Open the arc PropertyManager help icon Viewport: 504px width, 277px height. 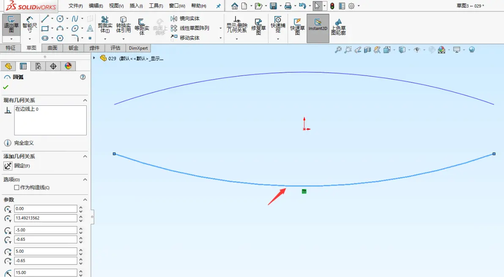point(83,77)
